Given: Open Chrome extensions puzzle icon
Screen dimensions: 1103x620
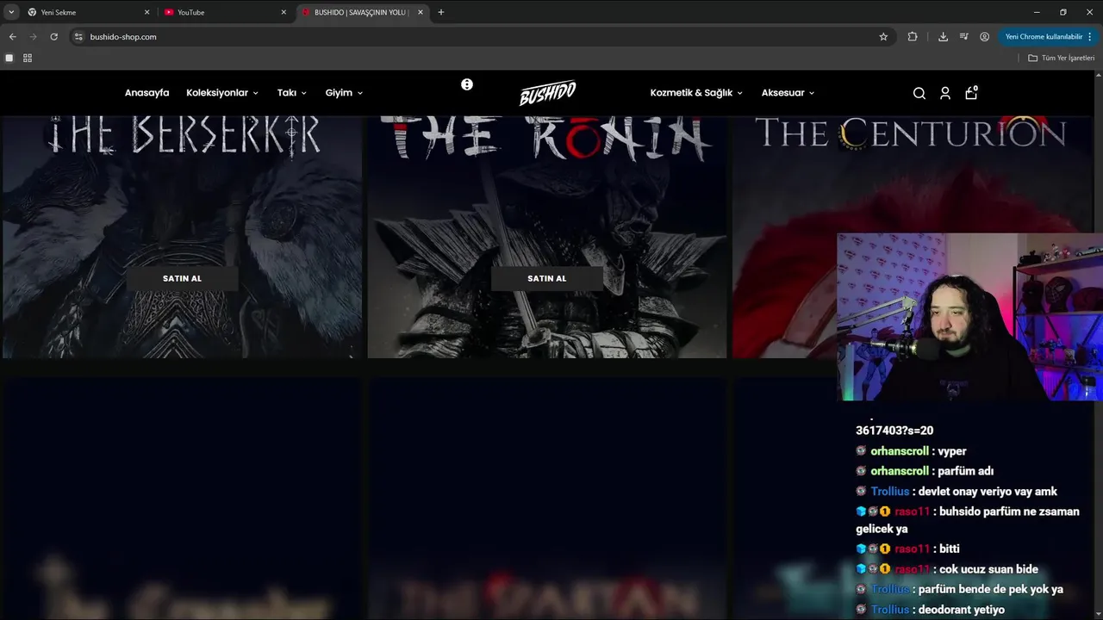Looking at the screenshot, I should pyautogui.click(x=913, y=37).
